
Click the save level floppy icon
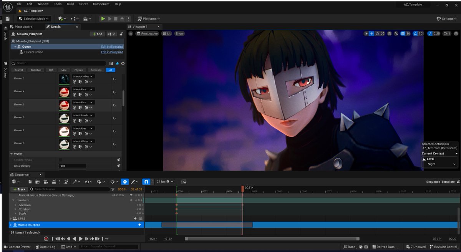point(8,18)
